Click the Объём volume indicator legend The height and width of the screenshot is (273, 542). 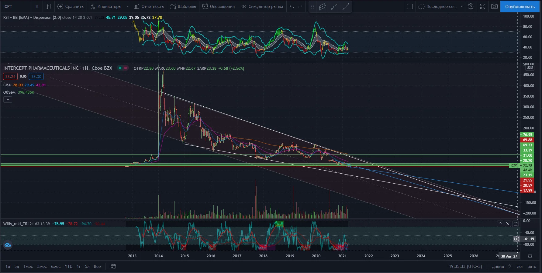coord(9,92)
